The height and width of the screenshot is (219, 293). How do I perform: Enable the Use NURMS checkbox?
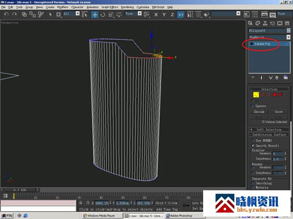pos(253,140)
